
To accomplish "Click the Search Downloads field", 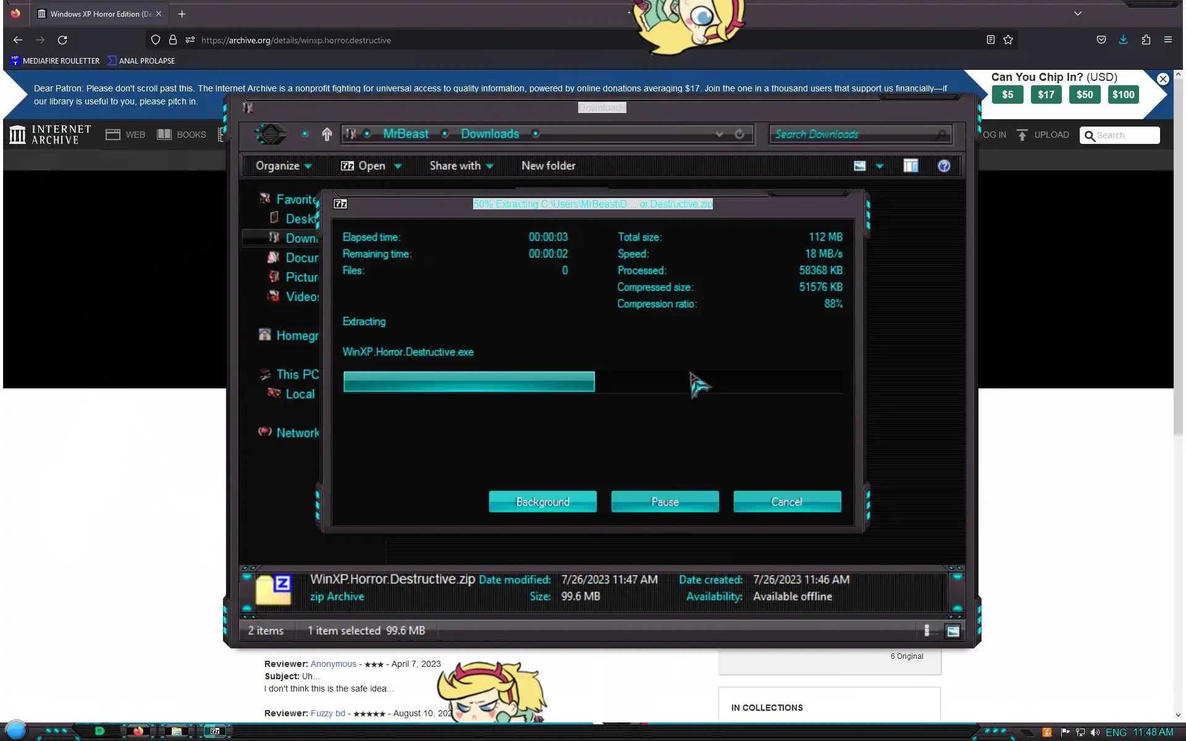I will point(852,134).
